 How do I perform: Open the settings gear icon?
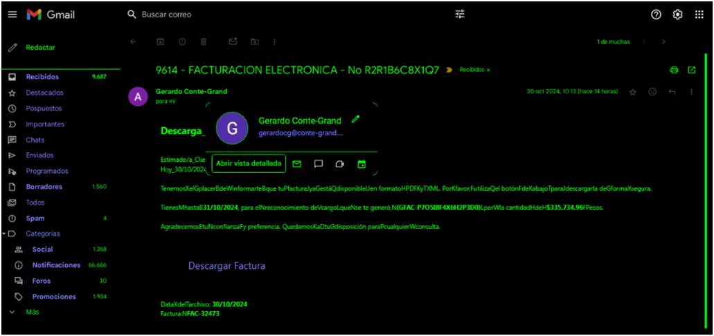click(677, 15)
